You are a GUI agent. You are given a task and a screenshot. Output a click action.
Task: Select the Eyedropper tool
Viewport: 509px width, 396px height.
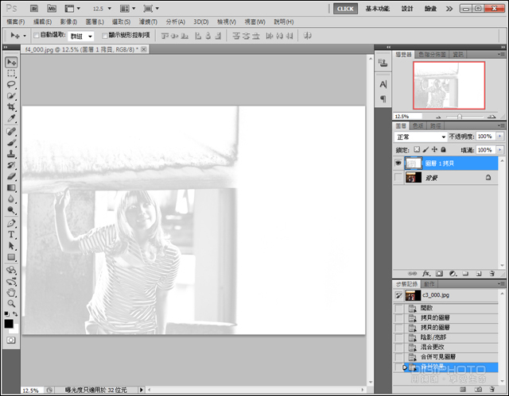click(11, 118)
